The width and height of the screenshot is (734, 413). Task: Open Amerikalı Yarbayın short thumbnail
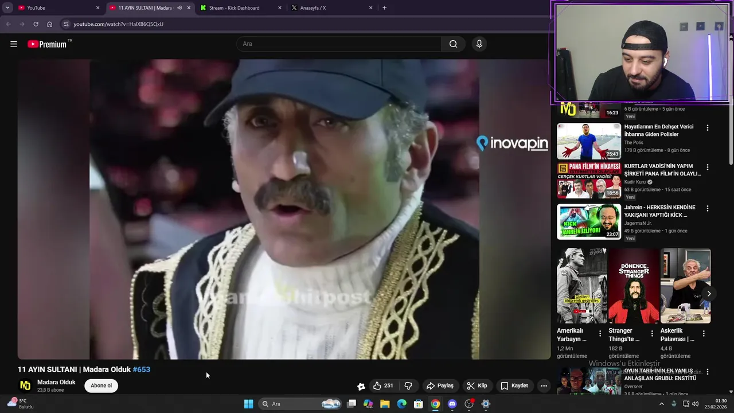coord(582,286)
